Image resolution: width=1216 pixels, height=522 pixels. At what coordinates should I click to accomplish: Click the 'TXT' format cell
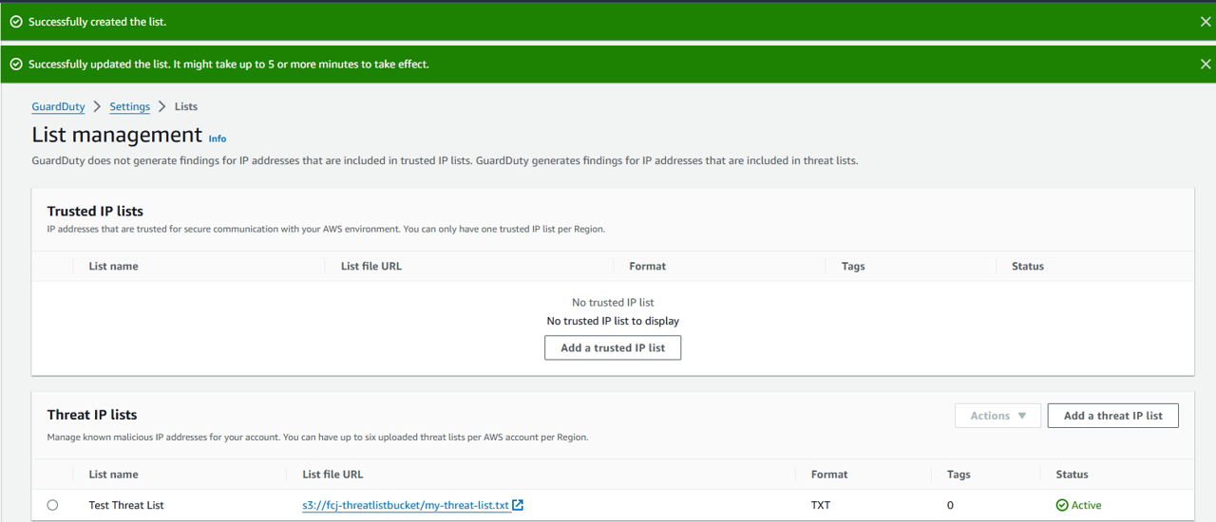coord(821,505)
